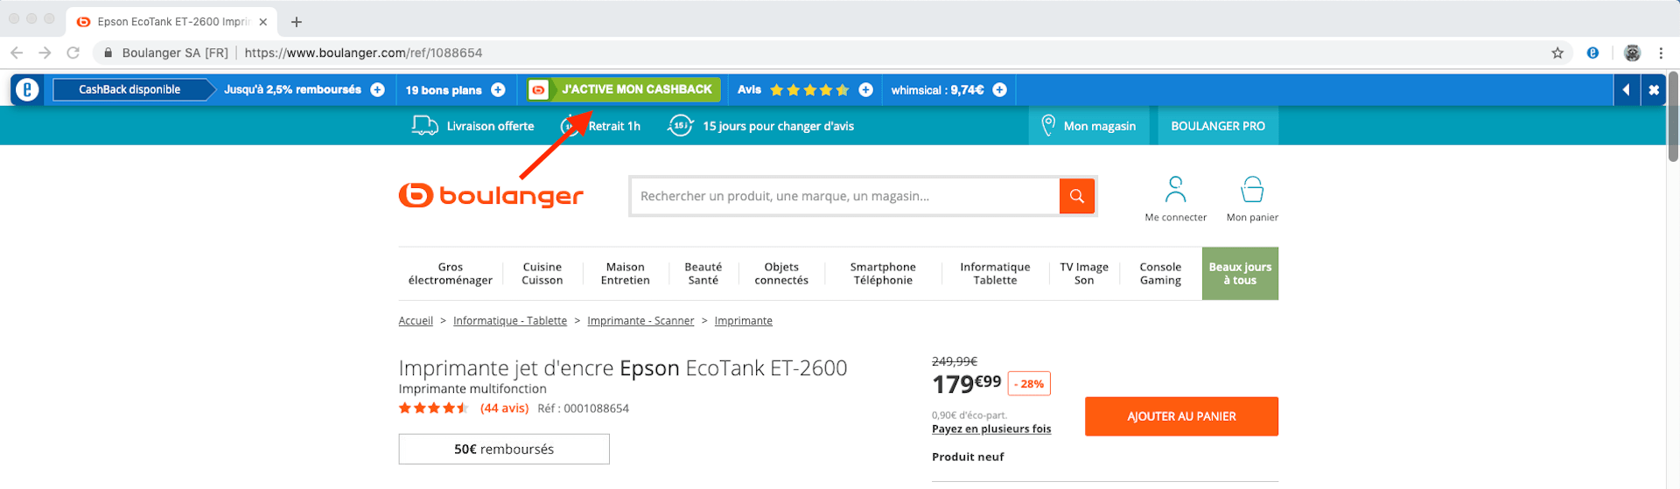Click the -28% discount badge
The width and height of the screenshot is (1680, 489).
(x=1029, y=384)
